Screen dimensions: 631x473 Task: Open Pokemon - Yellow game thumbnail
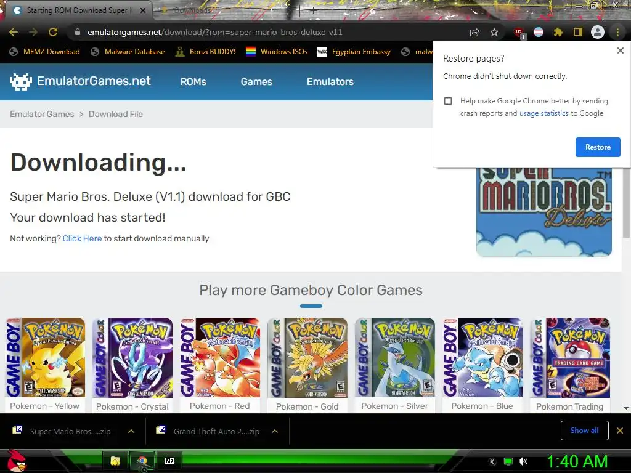45,358
